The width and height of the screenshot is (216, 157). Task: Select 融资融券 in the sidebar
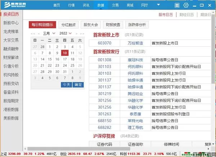point(11,49)
